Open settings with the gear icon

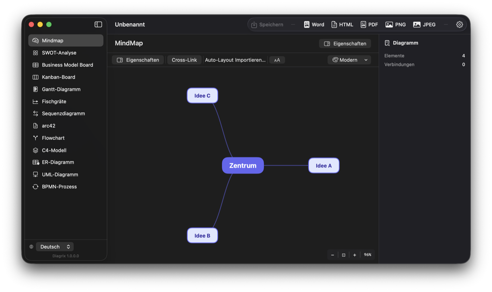click(x=460, y=25)
